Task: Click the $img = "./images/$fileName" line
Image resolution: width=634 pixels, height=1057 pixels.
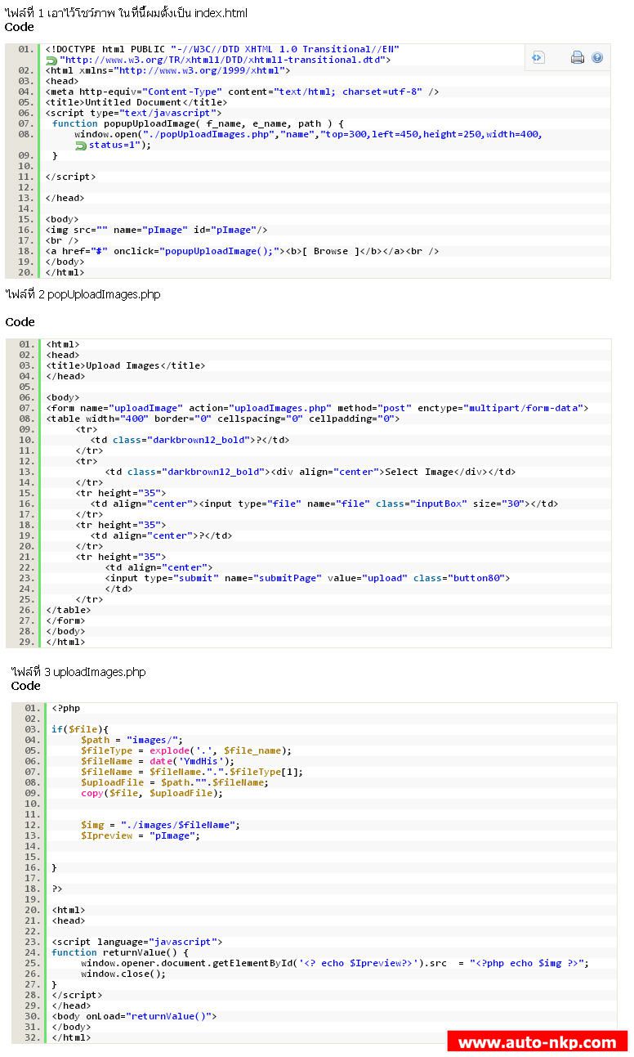Action: [x=160, y=825]
